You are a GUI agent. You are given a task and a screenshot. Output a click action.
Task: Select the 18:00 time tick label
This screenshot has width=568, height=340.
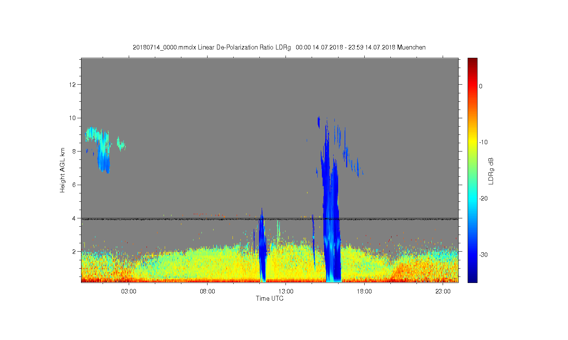pyautogui.click(x=364, y=292)
